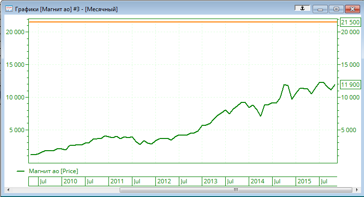This screenshot has height=197, width=364.
Task: Maximize the Графики chart window
Action: click(x=336, y=9)
